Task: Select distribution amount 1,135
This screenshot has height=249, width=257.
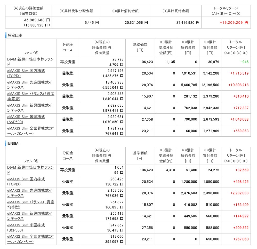Action: (171, 62)
